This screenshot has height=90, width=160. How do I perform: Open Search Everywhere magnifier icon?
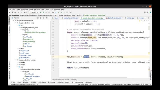(145, 12)
